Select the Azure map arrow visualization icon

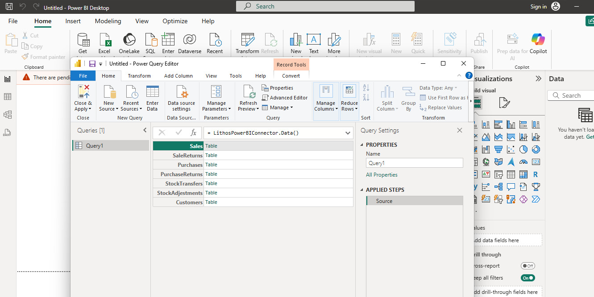[x=511, y=161]
